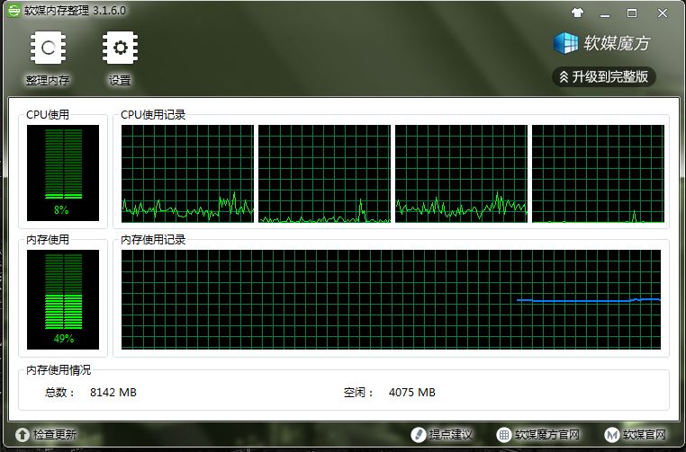Click the fourth CPU core history graph
Screen dimensions: 686x452
[598, 173]
